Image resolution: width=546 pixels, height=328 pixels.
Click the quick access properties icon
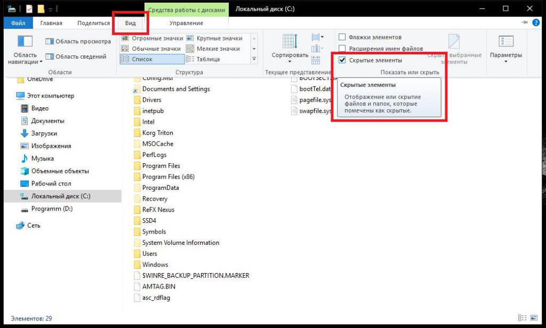click(29, 9)
